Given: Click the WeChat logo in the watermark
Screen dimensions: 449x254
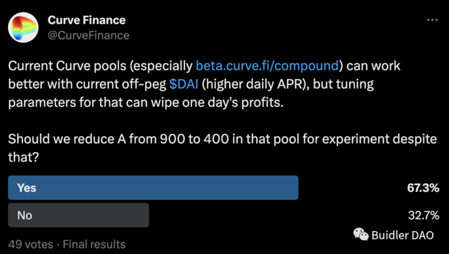Looking at the screenshot, I should 362,235.
